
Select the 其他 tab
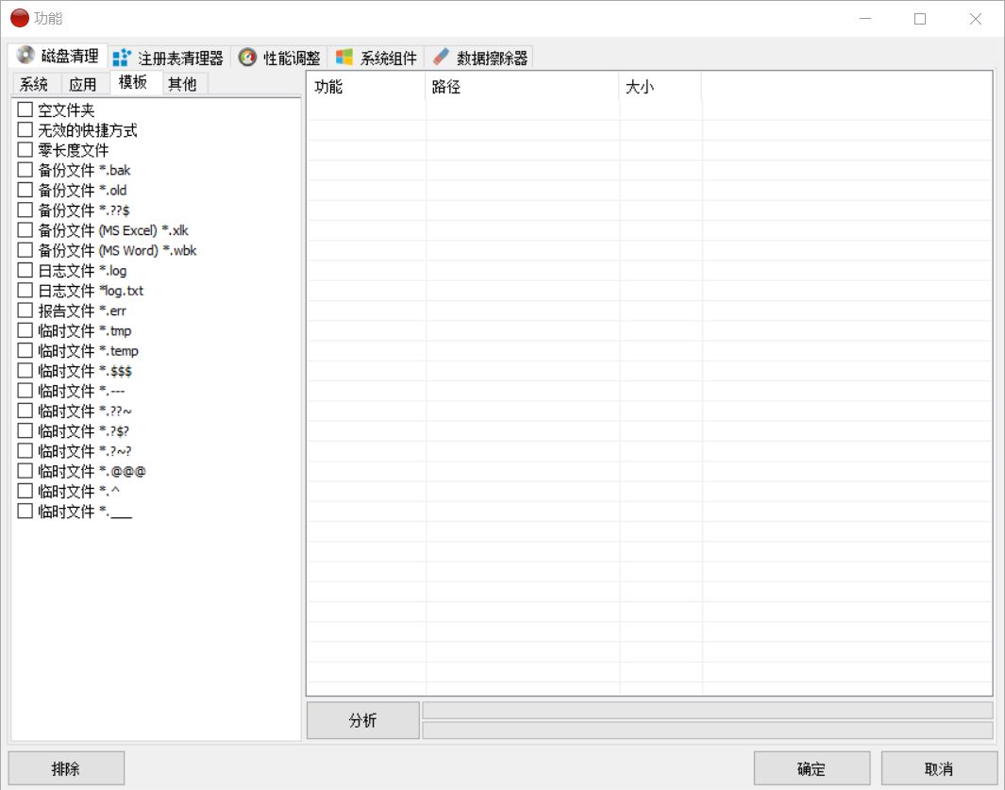click(183, 83)
